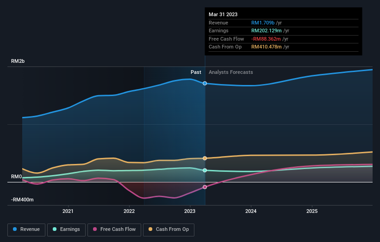The width and height of the screenshot is (380, 242).
Task: Click the RM2b y-axis label
Action: coord(18,61)
